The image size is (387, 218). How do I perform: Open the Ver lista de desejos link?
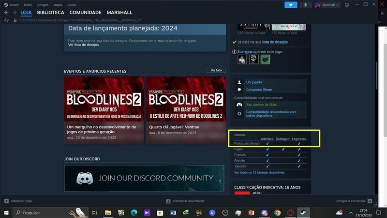tap(83, 45)
